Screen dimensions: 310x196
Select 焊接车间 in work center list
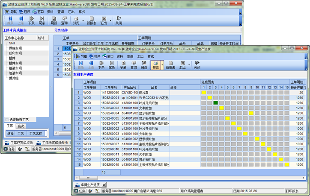pos(15,48)
